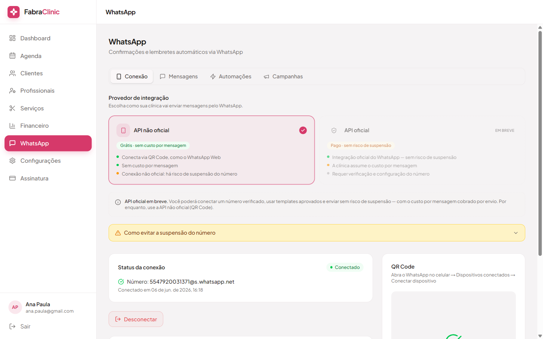Select the API não oficial checked radio mark
The width and height of the screenshot is (543, 339).
click(x=303, y=130)
